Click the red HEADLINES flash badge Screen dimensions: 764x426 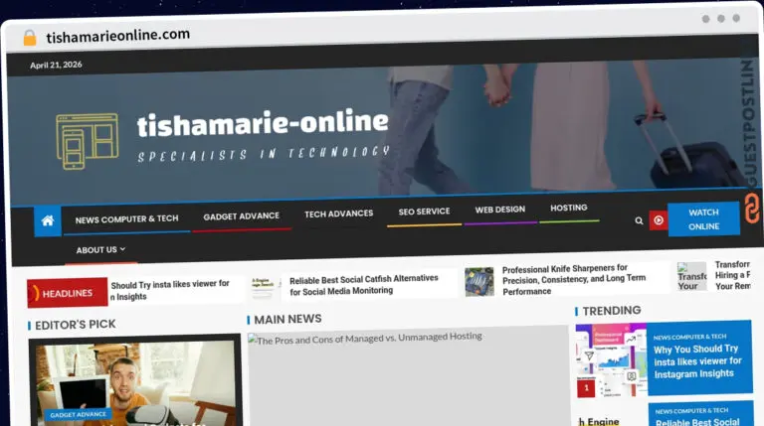point(68,293)
